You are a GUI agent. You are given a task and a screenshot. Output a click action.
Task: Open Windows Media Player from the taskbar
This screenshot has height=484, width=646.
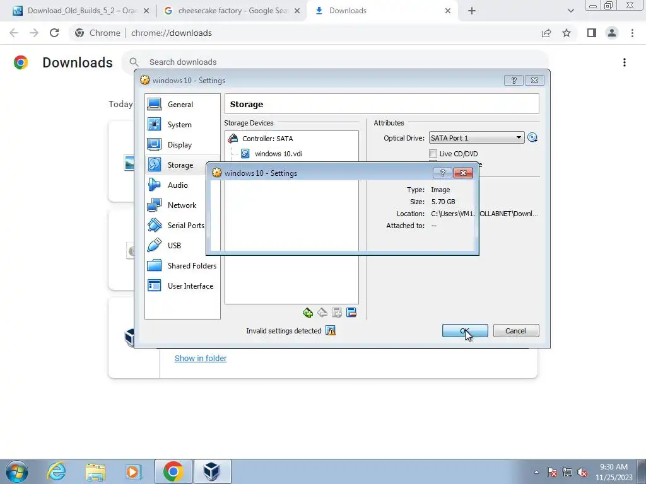pos(134,471)
